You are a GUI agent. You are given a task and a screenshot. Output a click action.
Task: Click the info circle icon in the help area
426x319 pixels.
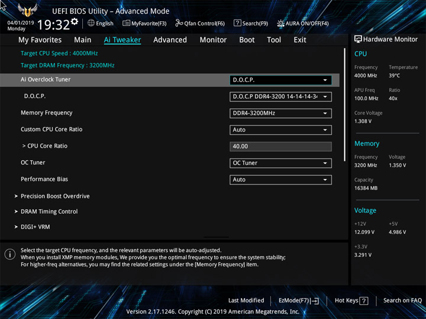(10, 254)
